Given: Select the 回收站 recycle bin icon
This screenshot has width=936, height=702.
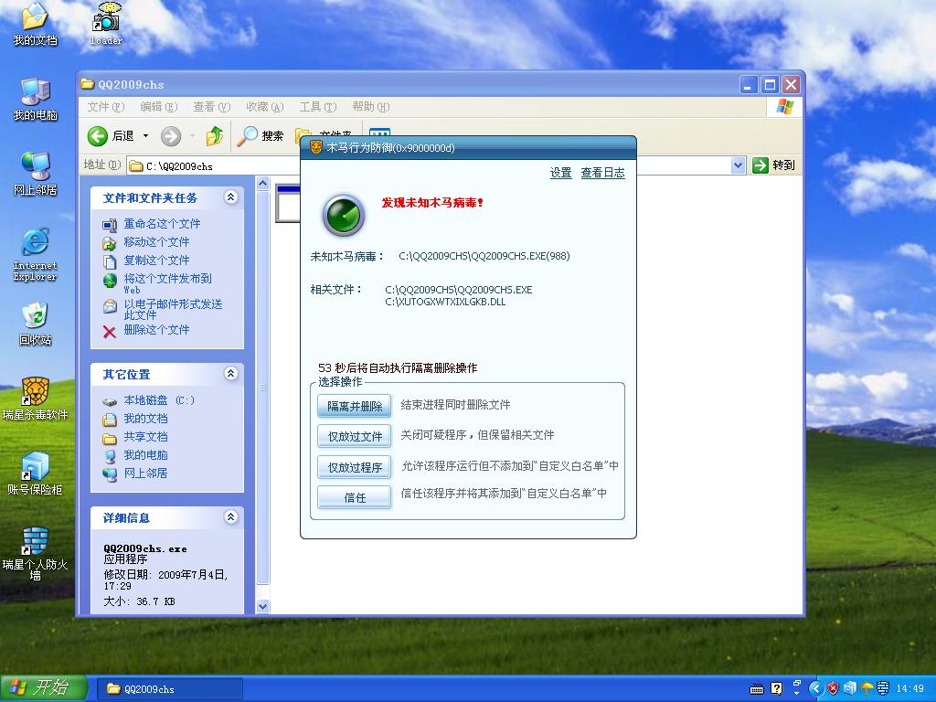Looking at the screenshot, I should (35, 324).
